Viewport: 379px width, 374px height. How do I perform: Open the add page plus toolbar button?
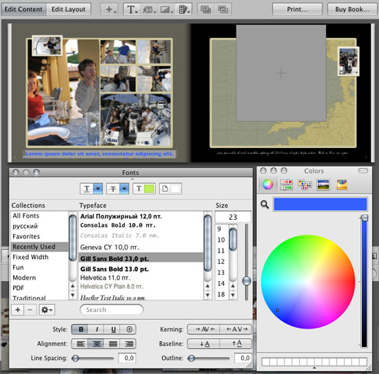110,10
